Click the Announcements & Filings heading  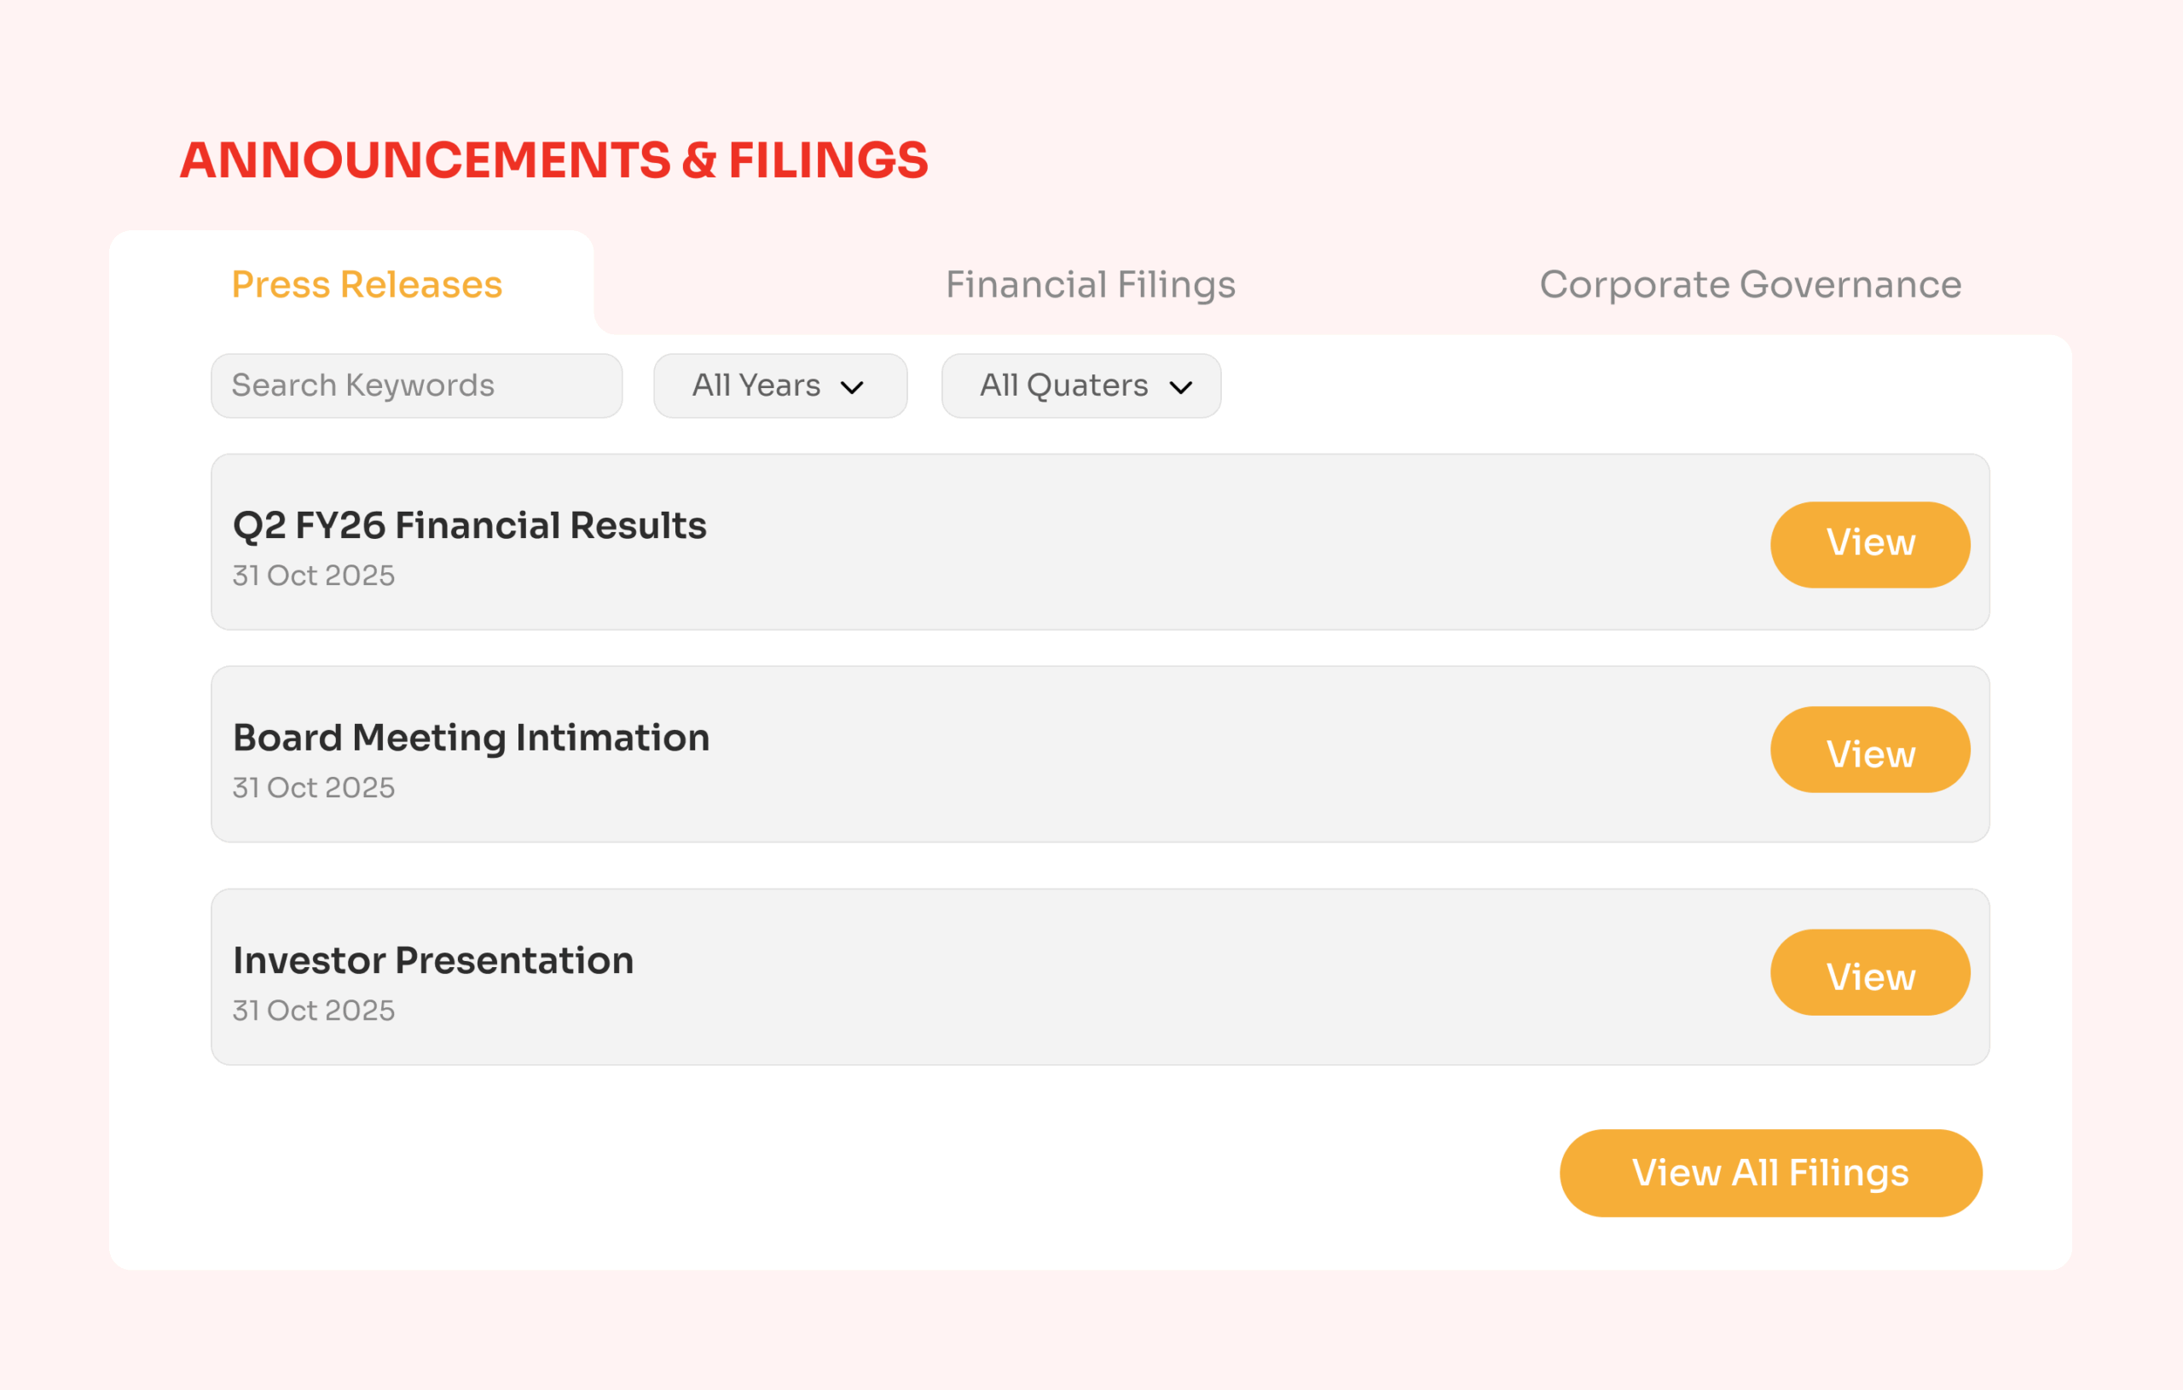(x=554, y=160)
